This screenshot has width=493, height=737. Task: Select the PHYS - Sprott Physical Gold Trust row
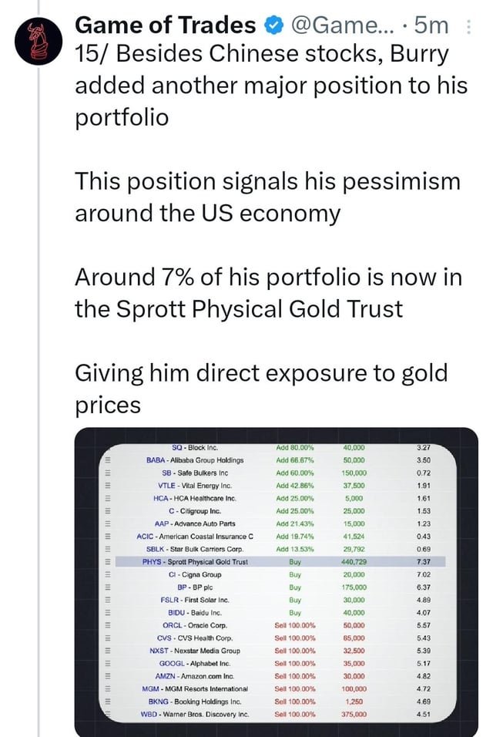coord(280,562)
